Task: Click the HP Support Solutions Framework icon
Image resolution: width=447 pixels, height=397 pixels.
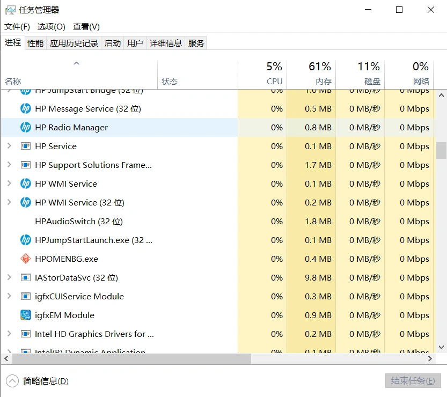Action: (x=25, y=165)
